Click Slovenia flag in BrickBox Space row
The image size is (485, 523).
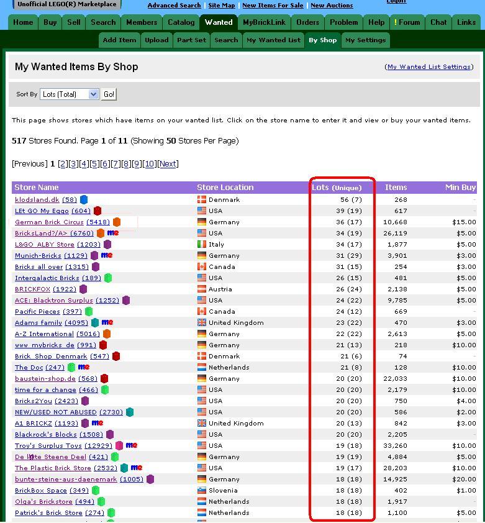point(202,490)
